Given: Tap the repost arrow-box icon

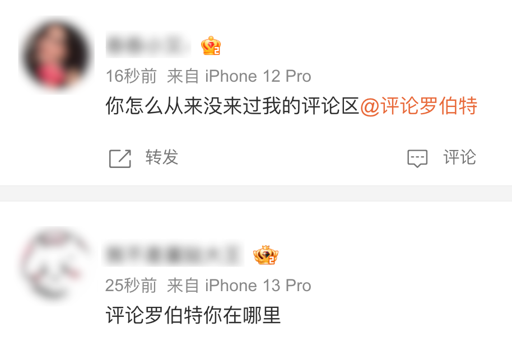Looking at the screenshot, I should pyautogui.click(x=120, y=158).
